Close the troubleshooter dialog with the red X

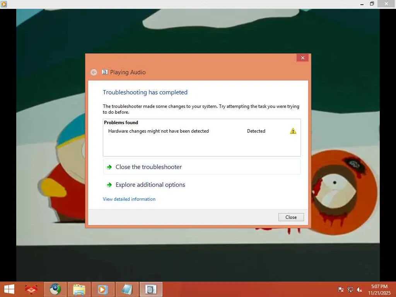point(302,58)
